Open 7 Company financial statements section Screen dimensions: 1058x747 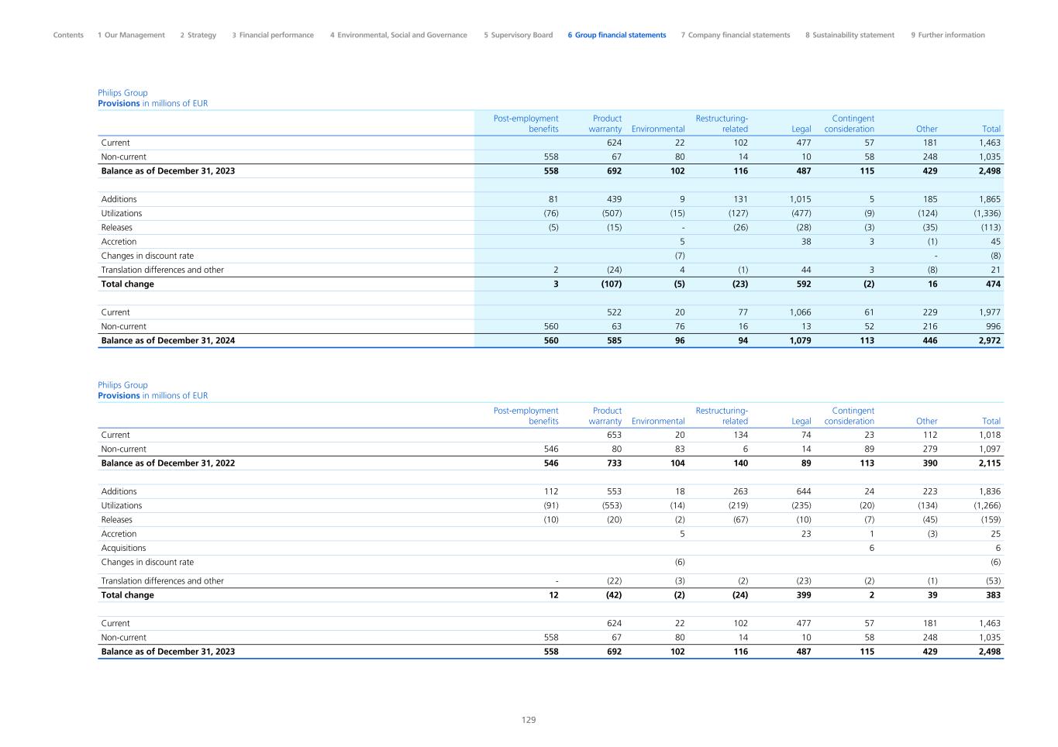tap(736, 35)
